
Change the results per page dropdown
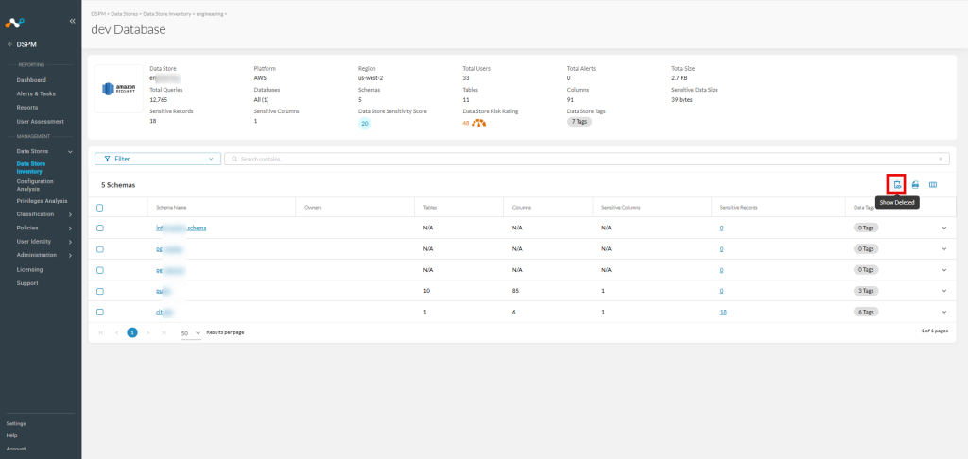(x=191, y=333)
